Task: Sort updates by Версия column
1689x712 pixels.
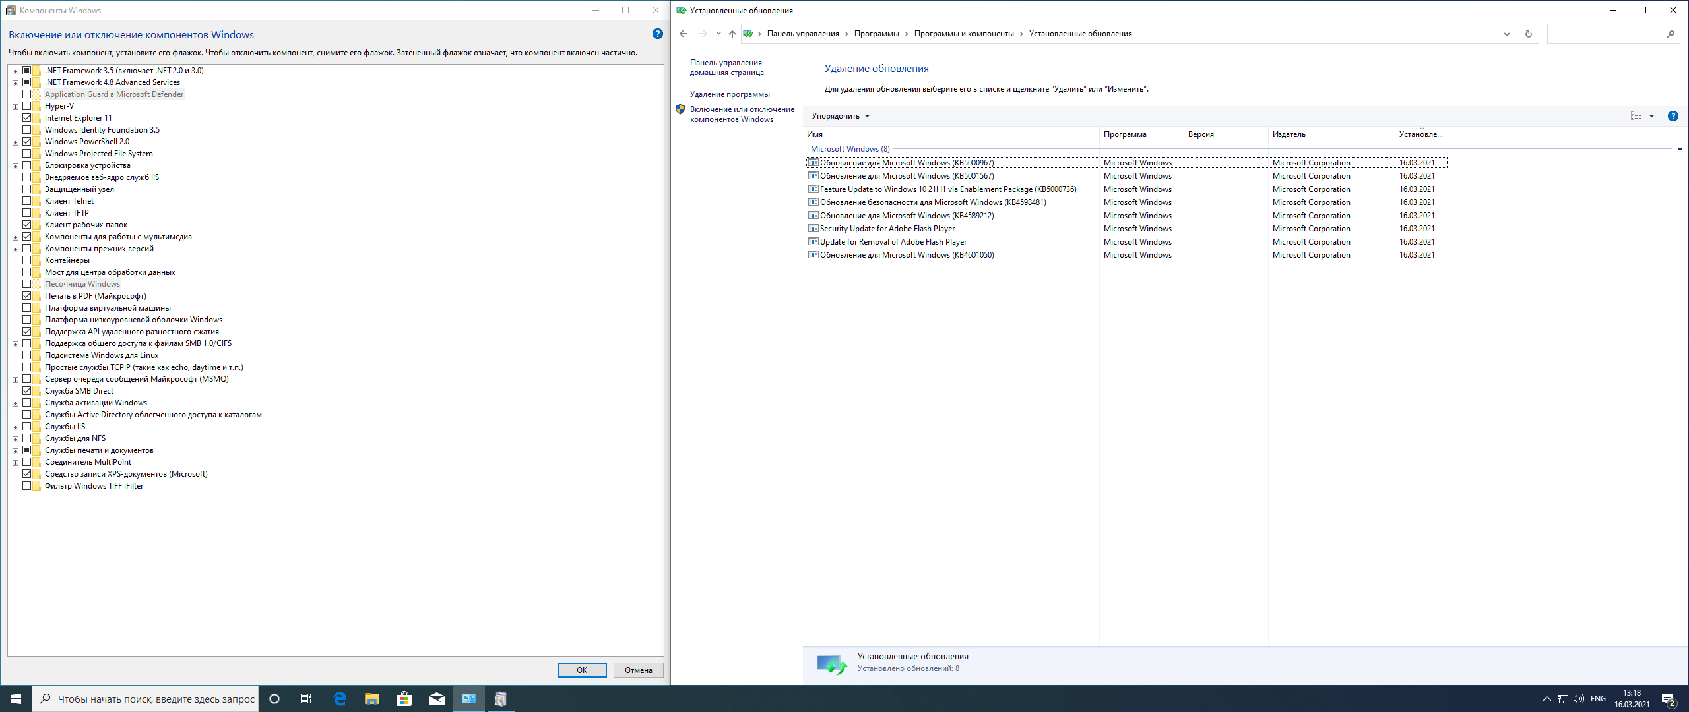Action: [1226, 134]
